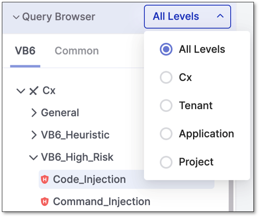Expand the VB6_Heuristic folder

[34, 135]
